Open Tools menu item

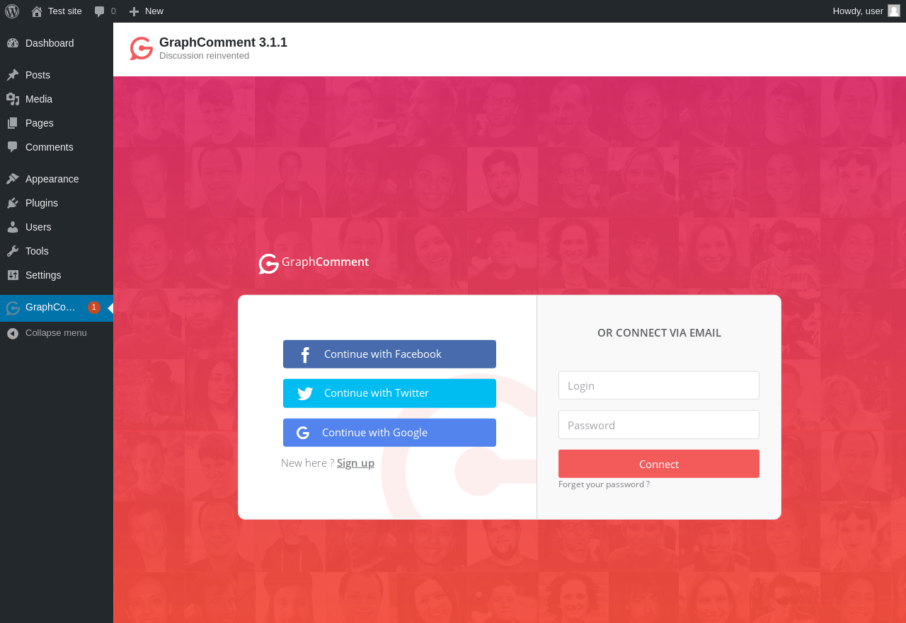click(x=57, y=251)
